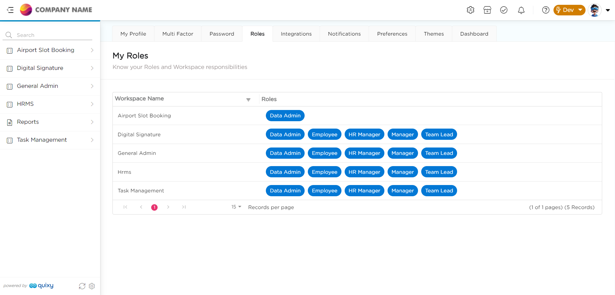Click the refresh icon in sidebar footer
The height and width of the screenshot is (295, 615).
point(82,286)
